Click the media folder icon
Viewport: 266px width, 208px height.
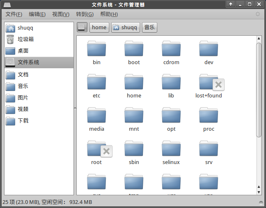tap(96, 115)
